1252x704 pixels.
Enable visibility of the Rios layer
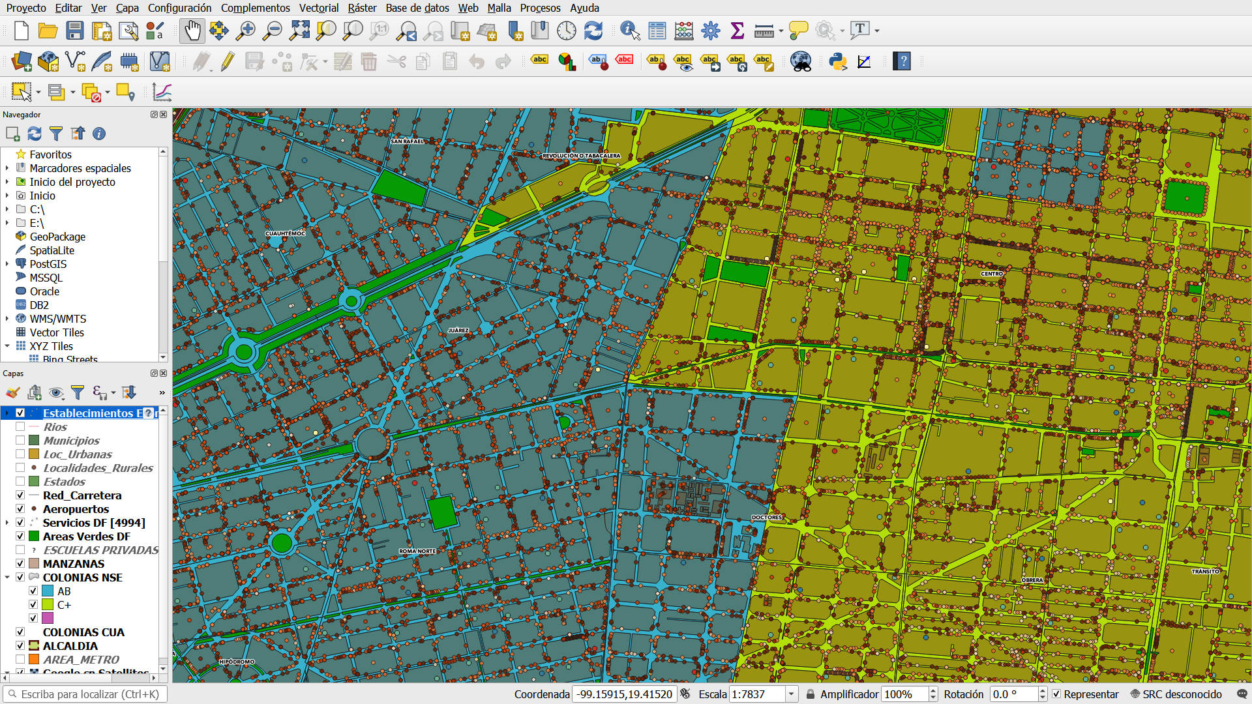coord(20,426)
